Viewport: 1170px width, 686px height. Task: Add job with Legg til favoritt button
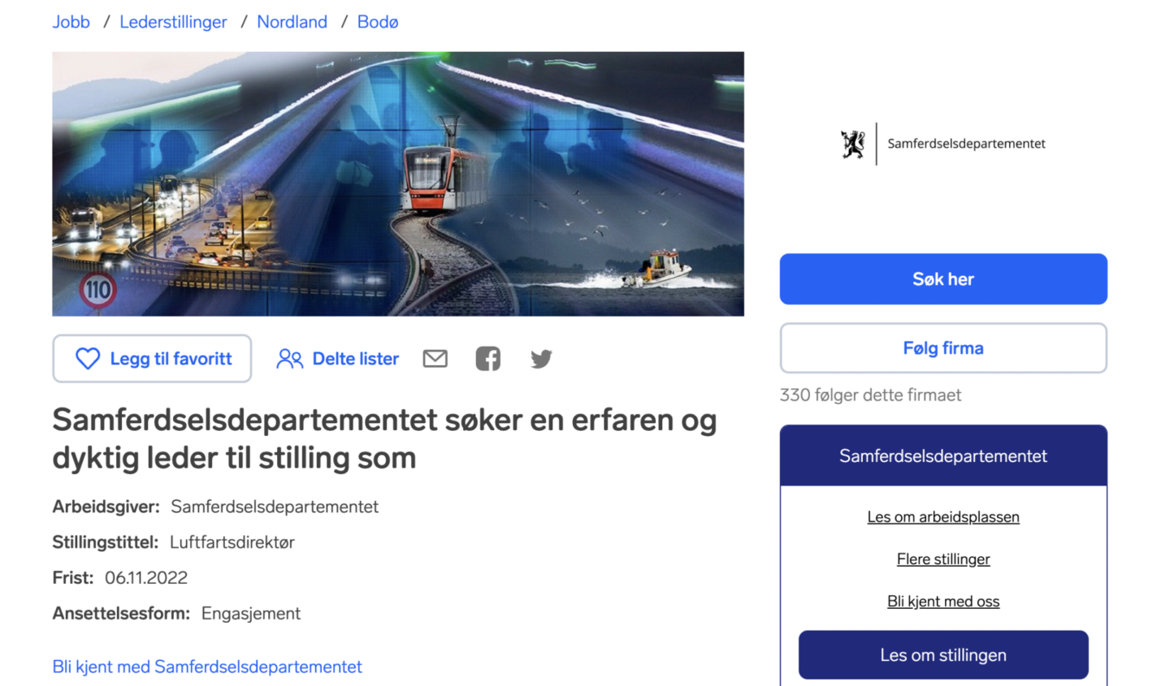click(152, 359)
